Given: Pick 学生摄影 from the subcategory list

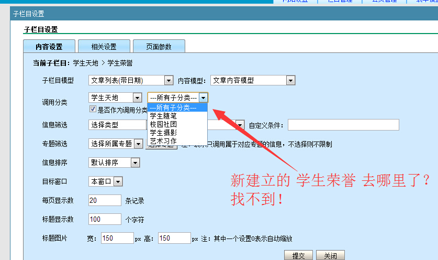Looking at the screenshot, I should tap(163, 133).
